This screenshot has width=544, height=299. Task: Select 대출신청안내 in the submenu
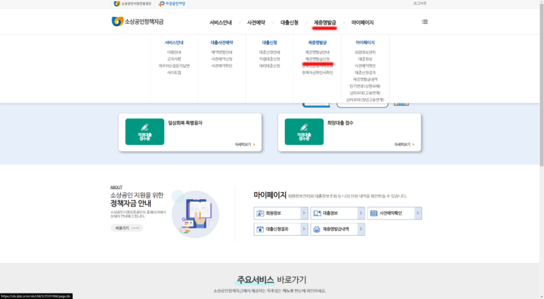pos(269,52)
